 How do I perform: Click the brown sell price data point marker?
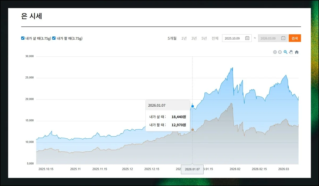click(192, 130)
